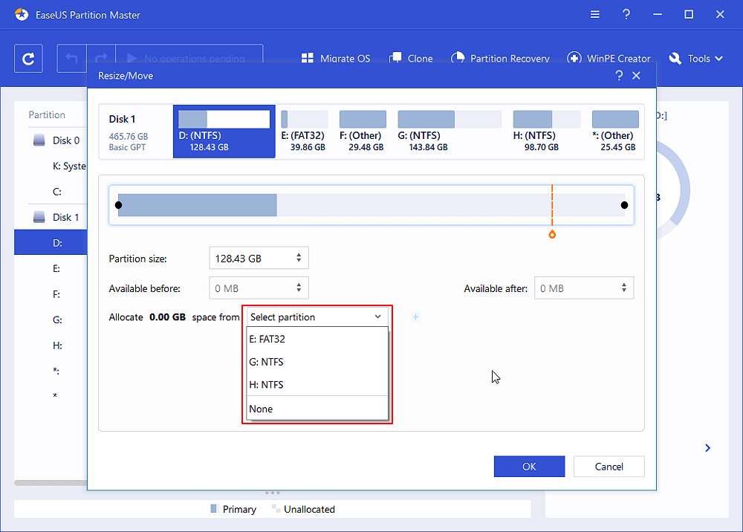Image resolution: width=743 pixels, height=532 pixels.
Task: Expand the Tools dropdown menu
Action: coord(695,58)
